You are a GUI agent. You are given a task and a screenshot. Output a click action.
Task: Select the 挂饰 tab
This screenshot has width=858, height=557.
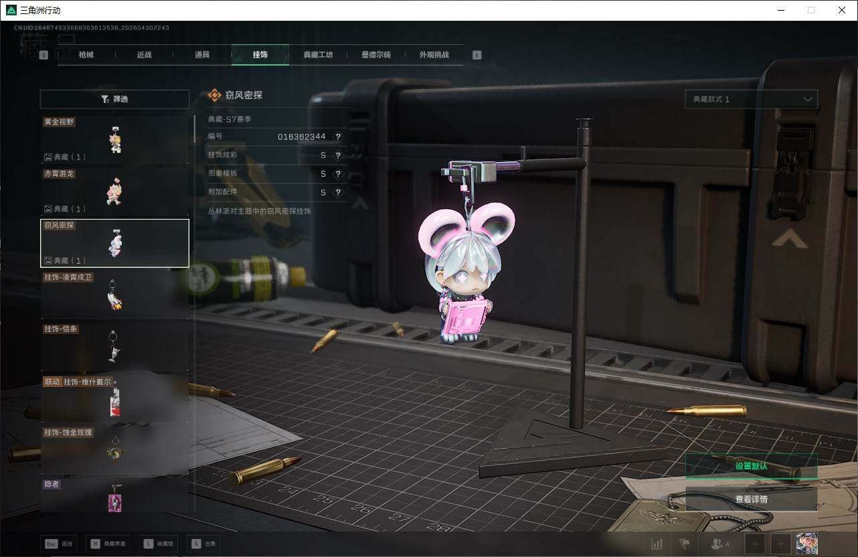coord(260,55)
